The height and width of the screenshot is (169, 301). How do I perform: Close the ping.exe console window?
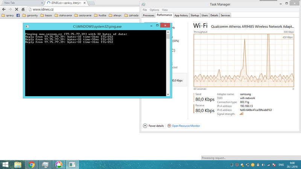(165, 25)
